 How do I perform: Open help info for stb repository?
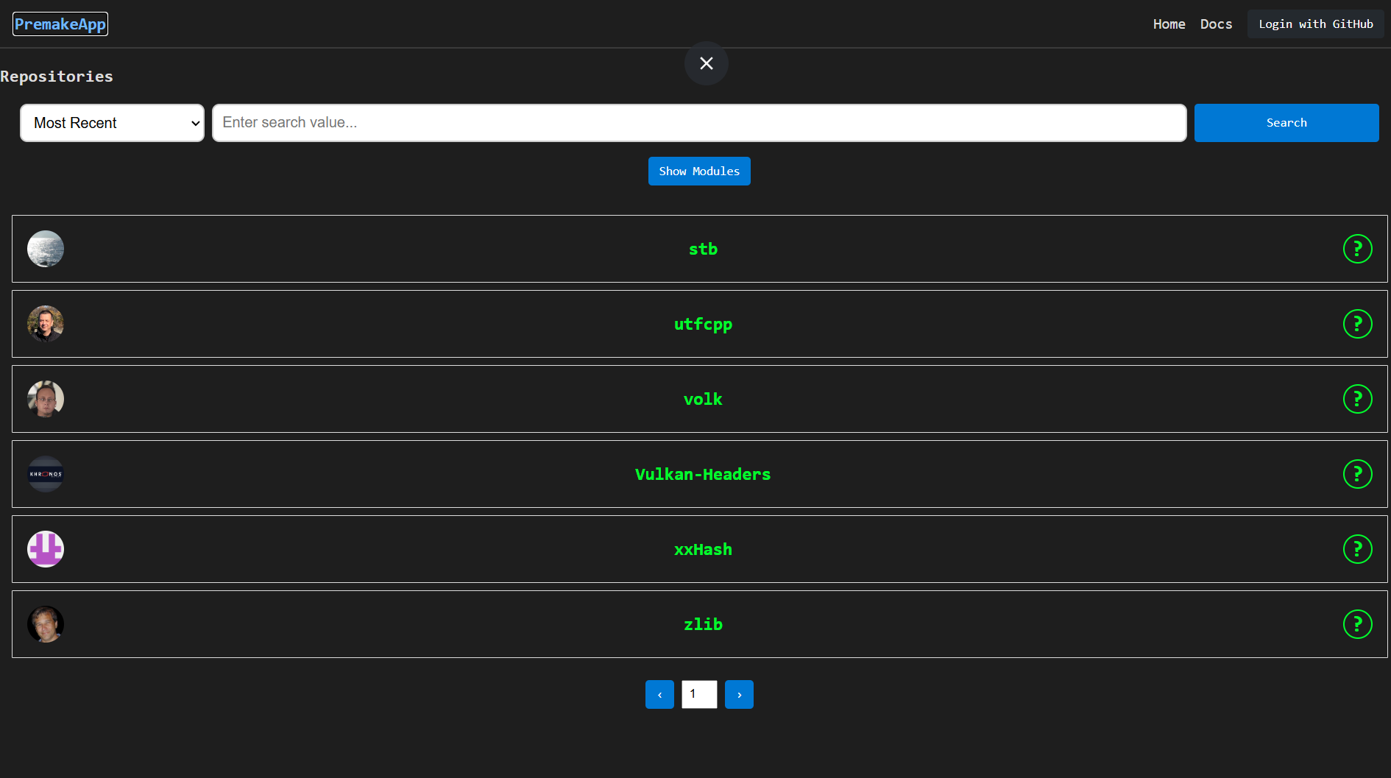1357,249
